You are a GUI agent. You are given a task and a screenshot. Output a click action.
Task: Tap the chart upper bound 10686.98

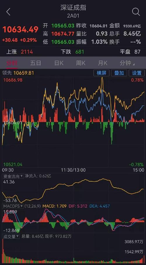pyautogui.click(x=13, y=80)
